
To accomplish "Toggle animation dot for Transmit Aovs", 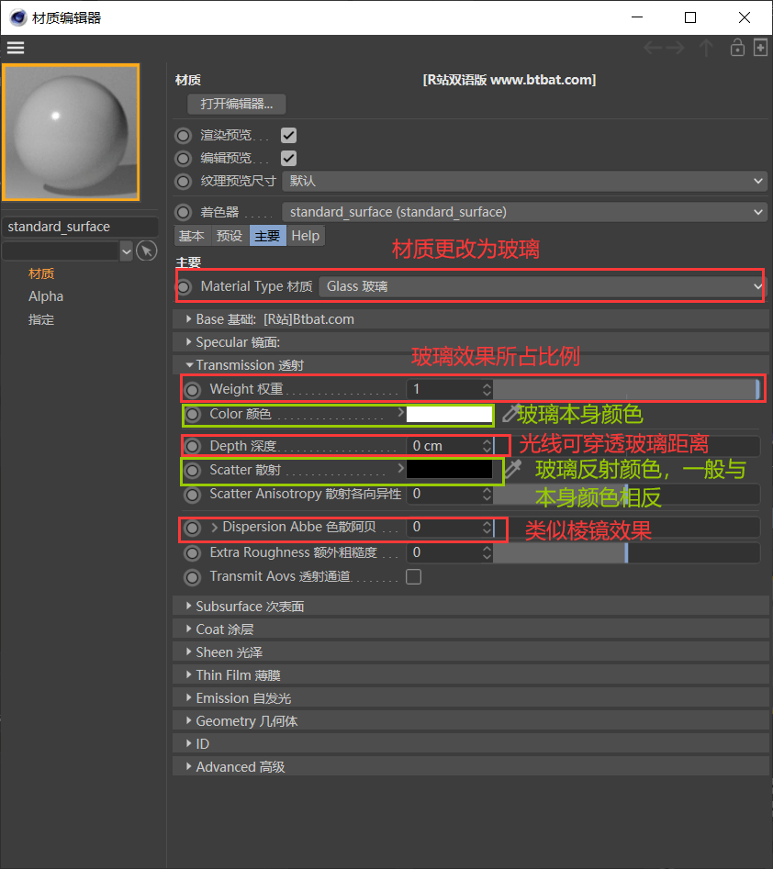I will [x=193, y=577].
